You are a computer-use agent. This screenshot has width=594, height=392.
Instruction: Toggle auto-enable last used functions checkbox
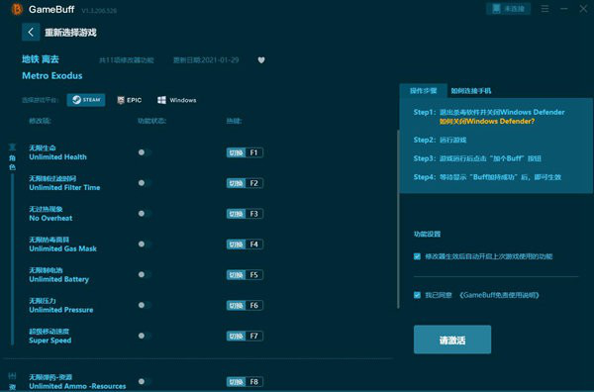coord(417,256)
